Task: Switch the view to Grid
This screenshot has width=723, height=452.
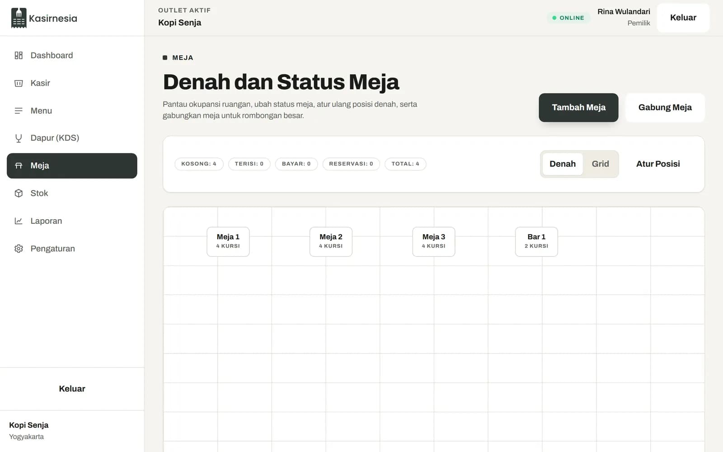Action: pyautogui.click(x=600, y=164)
